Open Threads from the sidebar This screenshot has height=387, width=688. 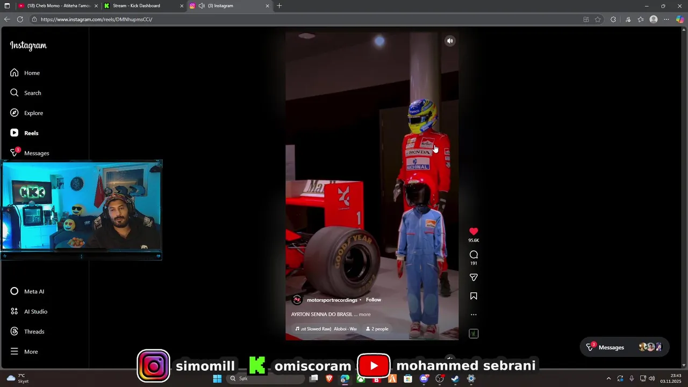[27, 331]
